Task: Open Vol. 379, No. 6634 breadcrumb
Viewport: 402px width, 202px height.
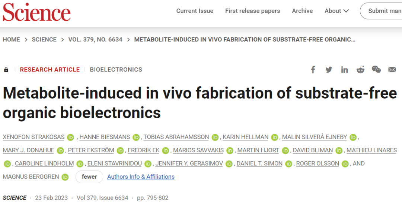Action: coord(95,40)
